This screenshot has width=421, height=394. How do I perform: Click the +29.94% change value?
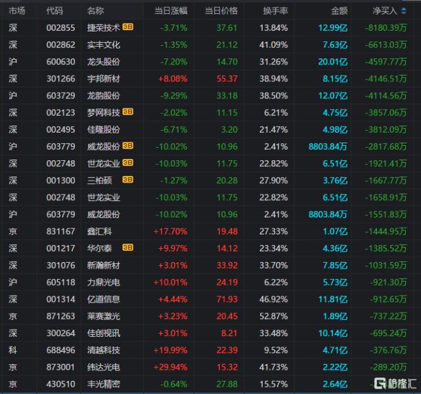[171, 368]
